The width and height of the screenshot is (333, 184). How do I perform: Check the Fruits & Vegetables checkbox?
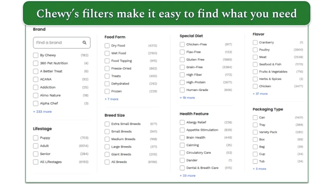[x=255, y=72]
